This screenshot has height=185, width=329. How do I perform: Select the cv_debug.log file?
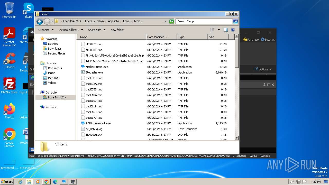click(94, 129)
